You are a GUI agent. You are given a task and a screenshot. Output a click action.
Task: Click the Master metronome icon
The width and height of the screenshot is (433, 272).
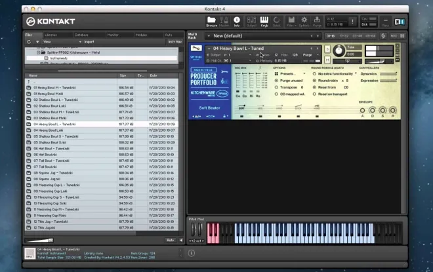click(224, 21)
